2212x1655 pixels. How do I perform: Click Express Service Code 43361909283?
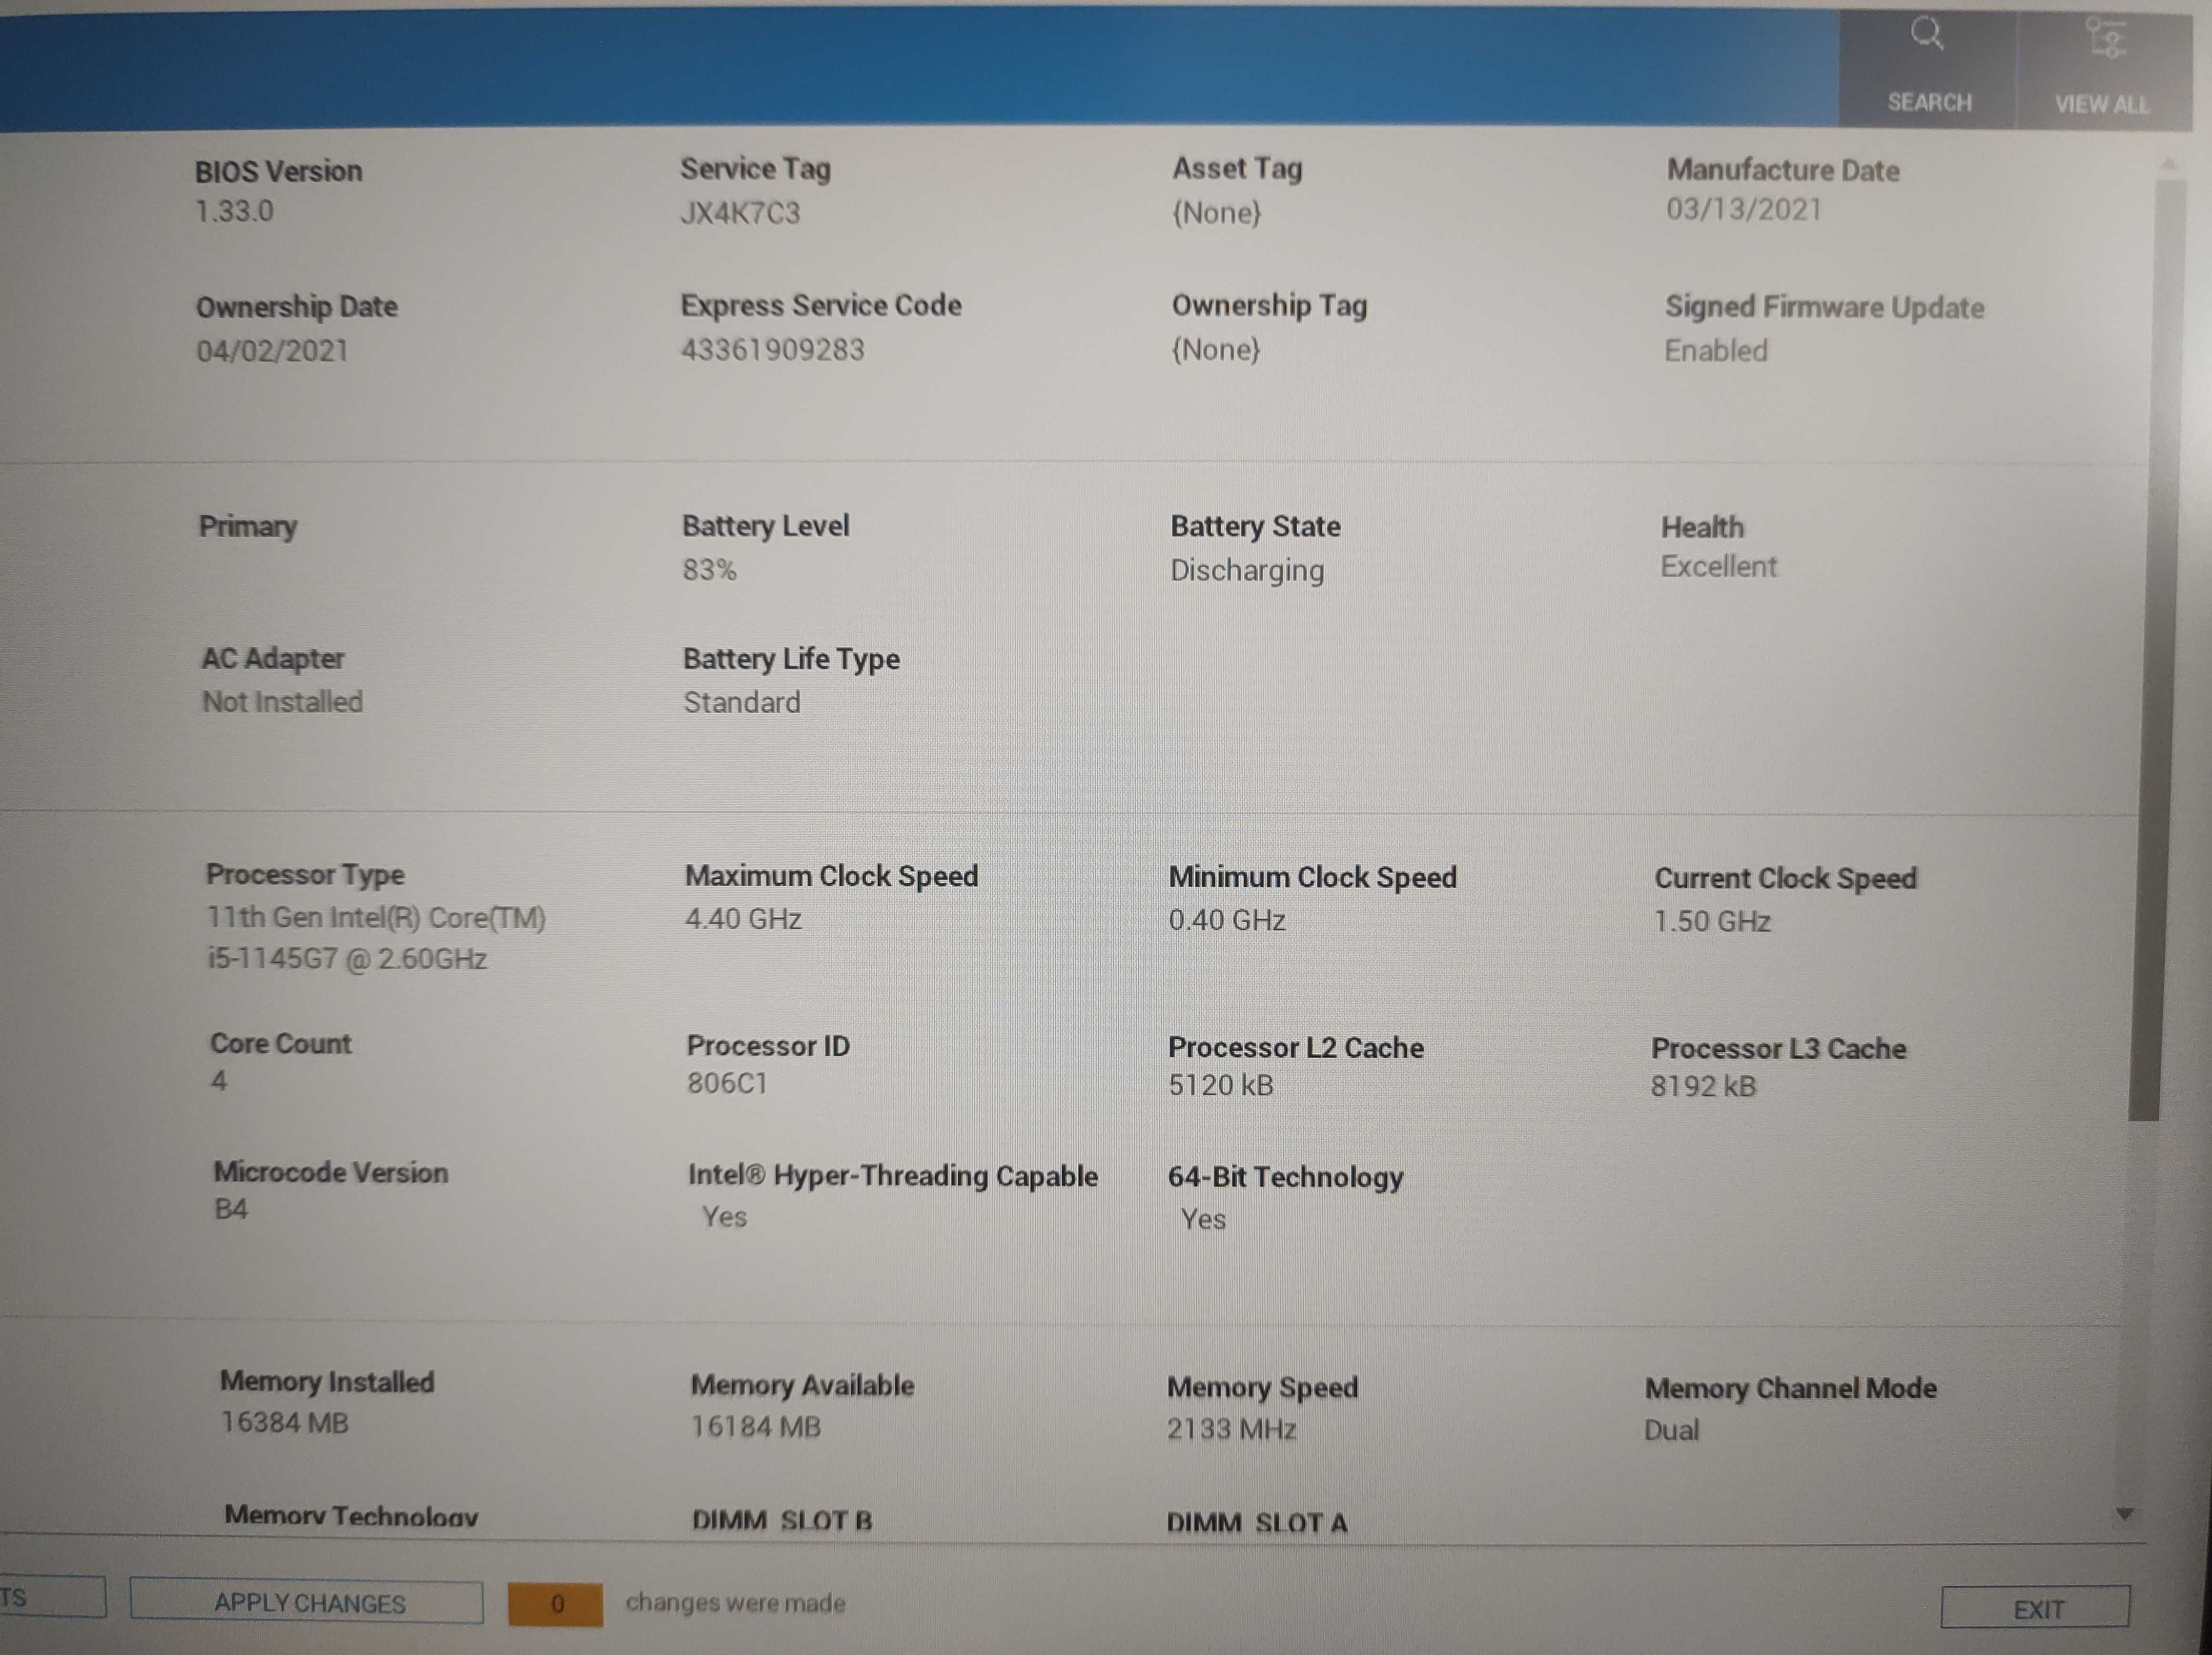click(772, 350)
